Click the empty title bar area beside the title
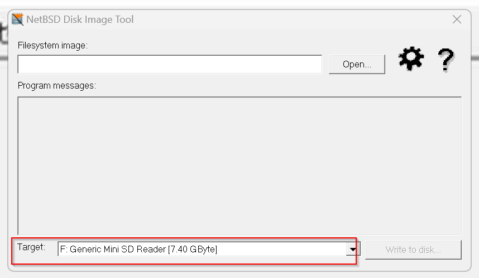This screenshot has height=278, width=479. pos(290,19)
